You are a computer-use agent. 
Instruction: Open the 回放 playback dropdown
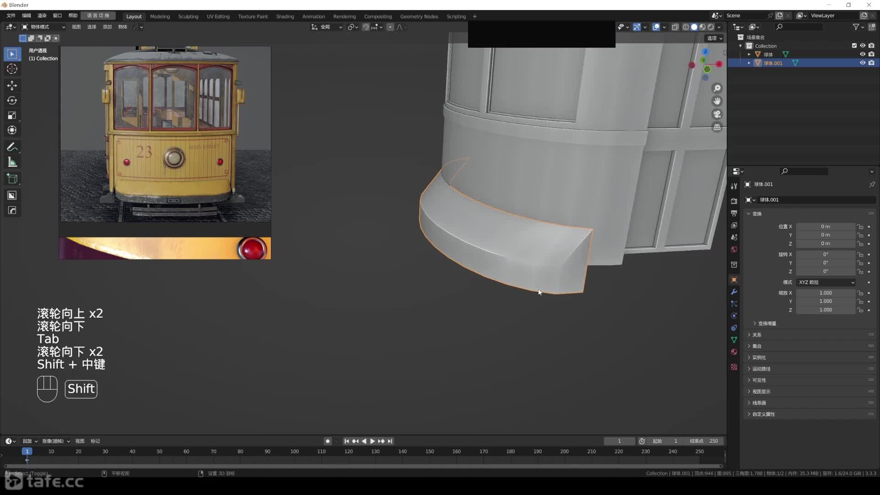tap(30, 441)
